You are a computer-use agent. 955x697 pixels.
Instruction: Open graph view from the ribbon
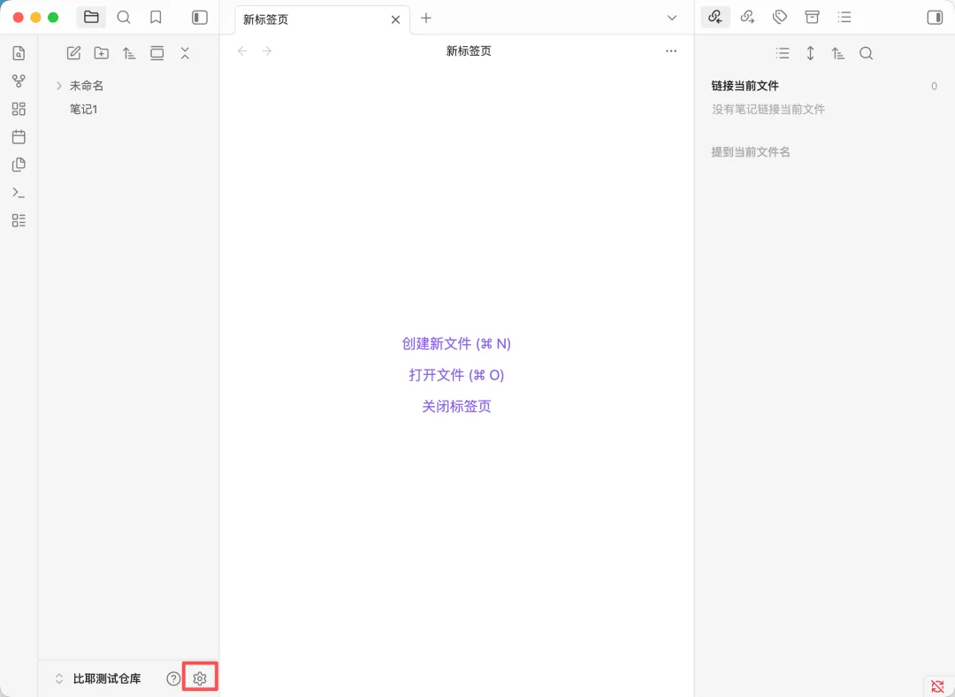click(19, 80)
